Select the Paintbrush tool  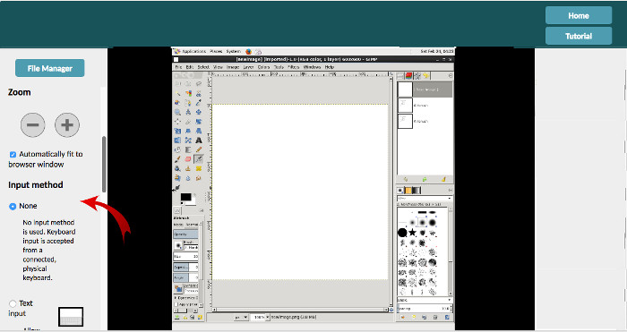[x=177, y=159]
